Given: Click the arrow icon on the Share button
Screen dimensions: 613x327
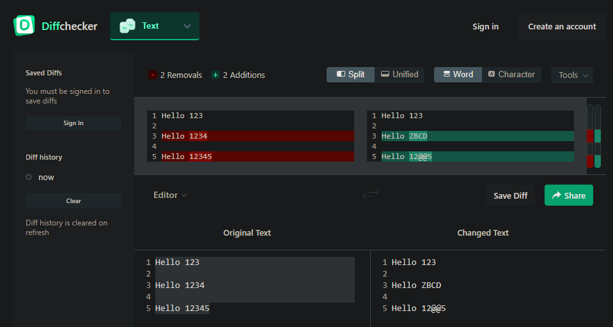Looking at the screenshot, I should coord(557,195).
